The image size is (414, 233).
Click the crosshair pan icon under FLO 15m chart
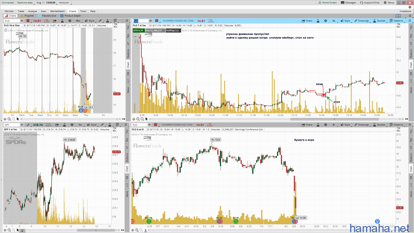click(x=5, y=119)
